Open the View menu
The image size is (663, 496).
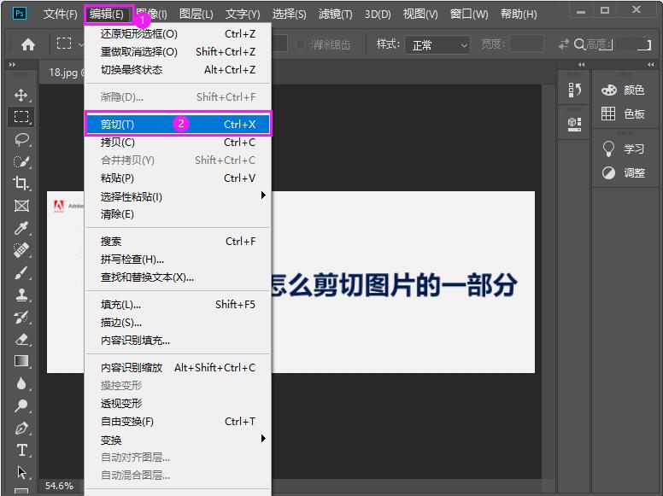(x=420, y=14)
